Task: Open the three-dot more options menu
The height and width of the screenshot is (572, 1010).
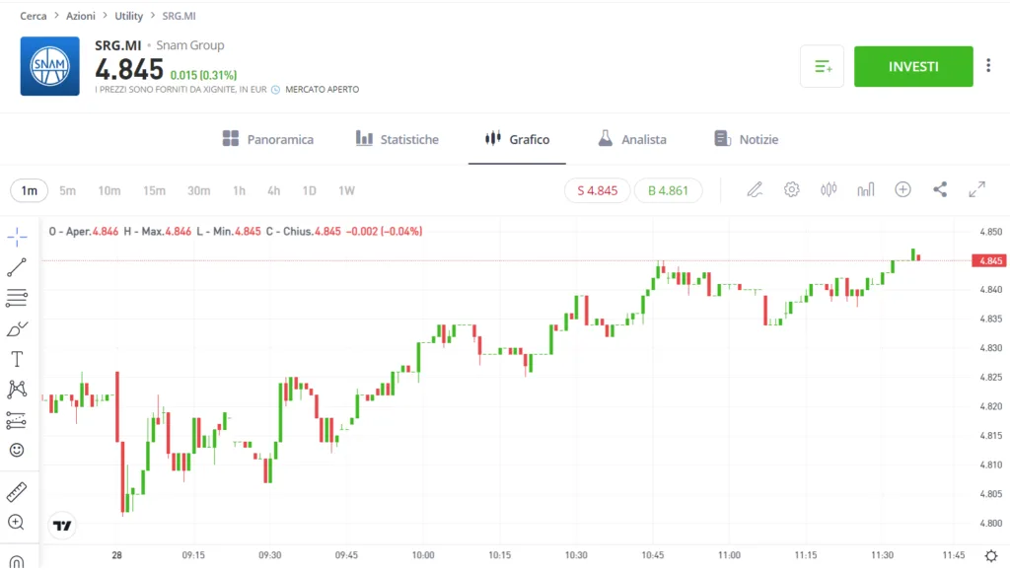Action: point(988,66)
